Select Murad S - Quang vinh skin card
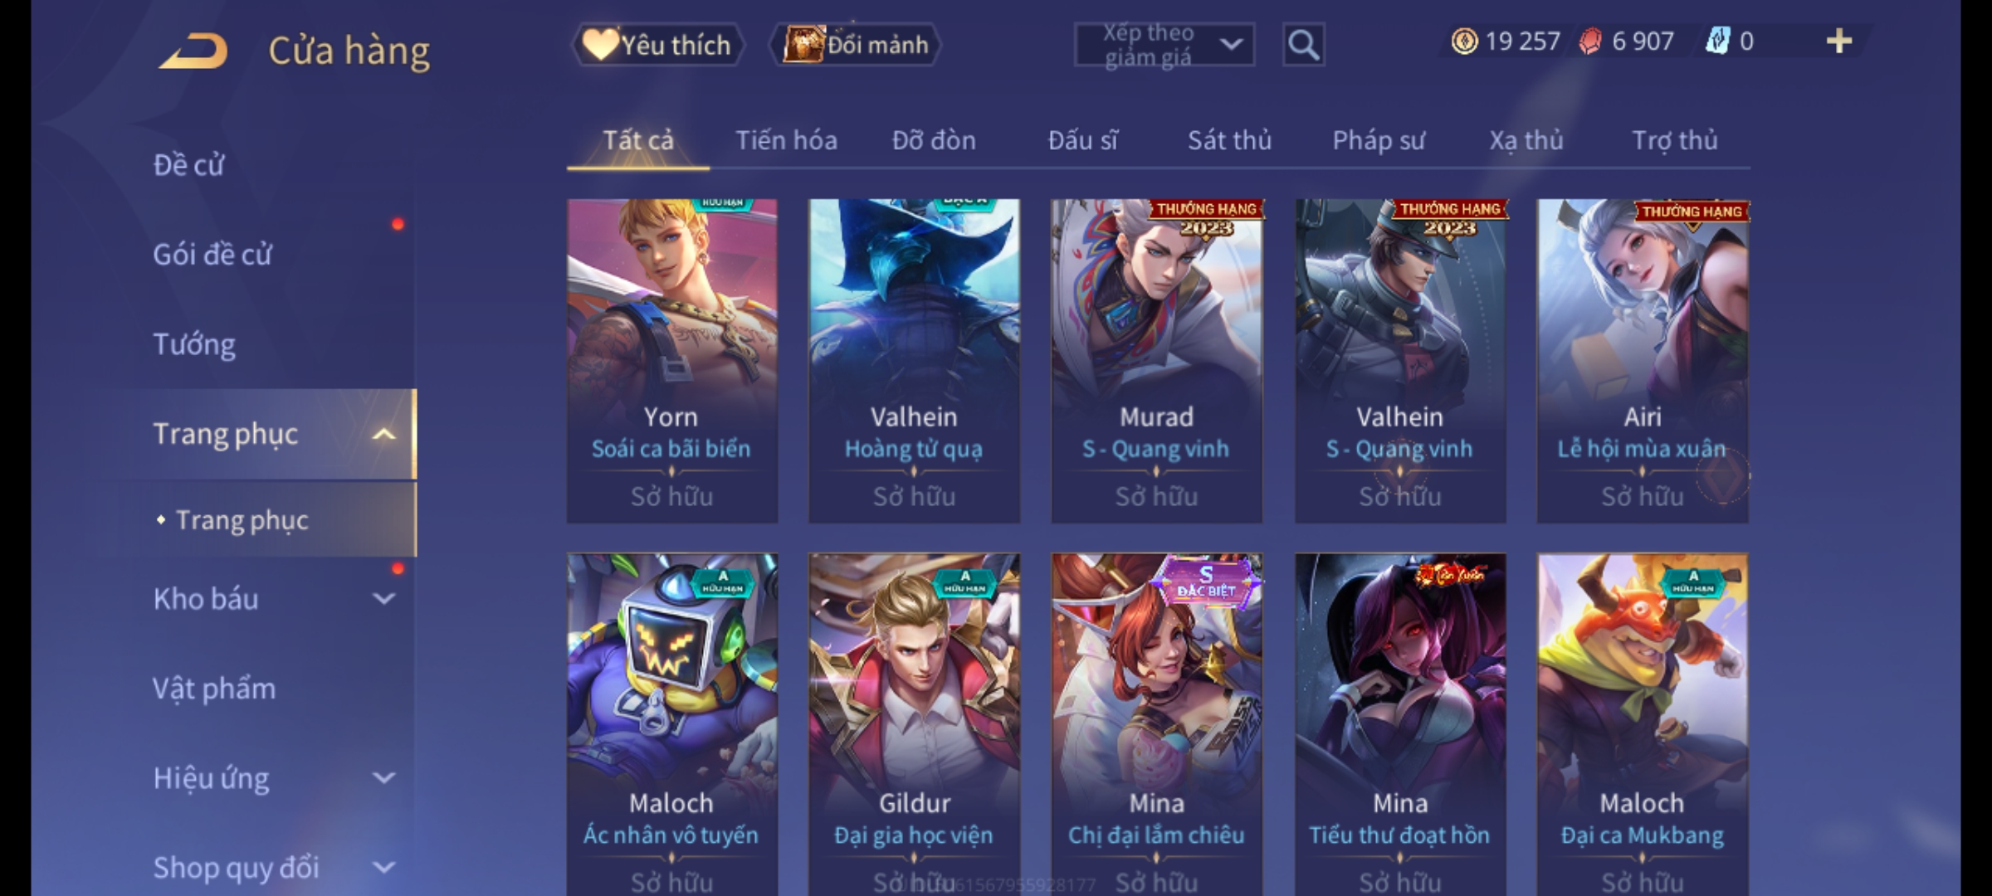The width and height of the screenshot is (1992, 896). coord(1156,361)
